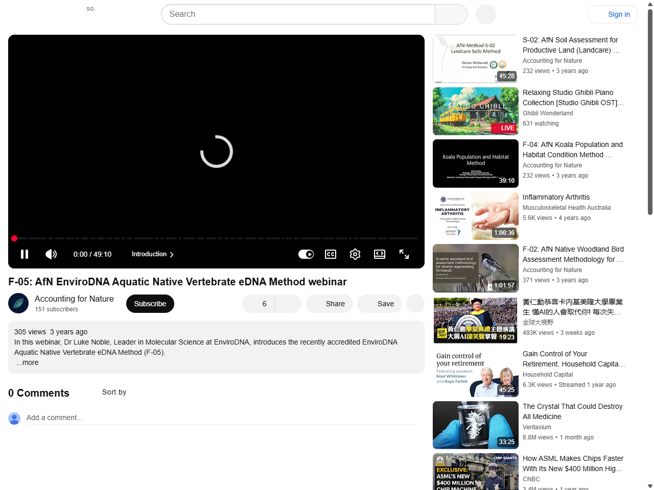Open Gain Control of Your Retirement thumbnail
This screenshot has width=654, height=490.
[476, 373]
